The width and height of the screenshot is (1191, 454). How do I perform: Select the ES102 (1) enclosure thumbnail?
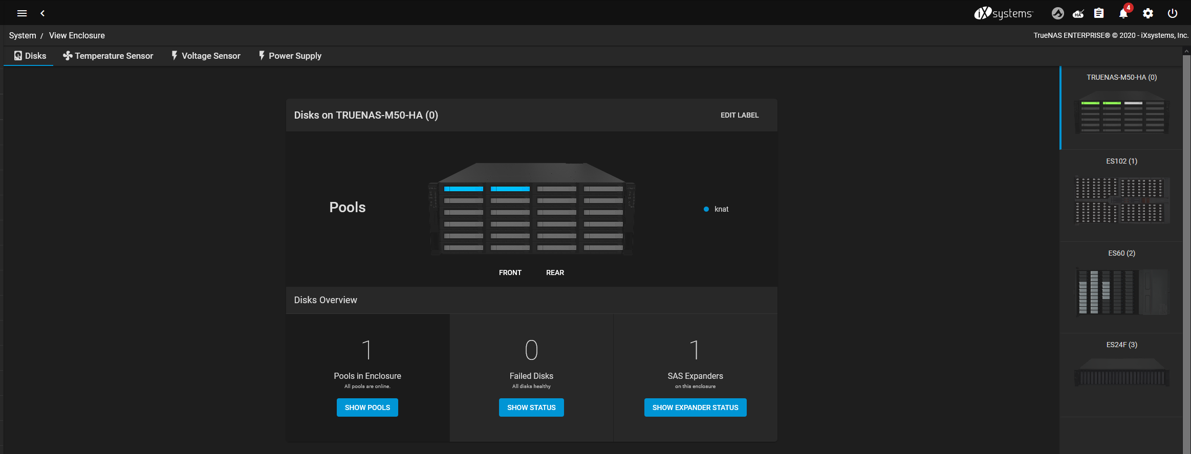click(1121, 195)
